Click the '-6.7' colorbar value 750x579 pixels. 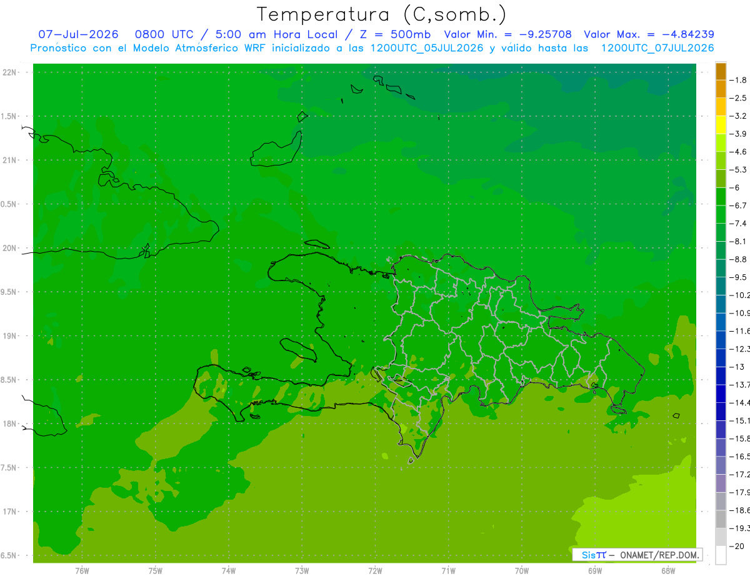point(739,205)
